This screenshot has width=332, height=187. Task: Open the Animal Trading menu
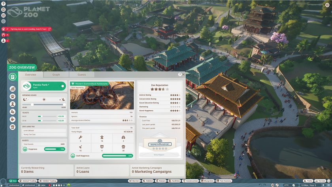(28, 181)
